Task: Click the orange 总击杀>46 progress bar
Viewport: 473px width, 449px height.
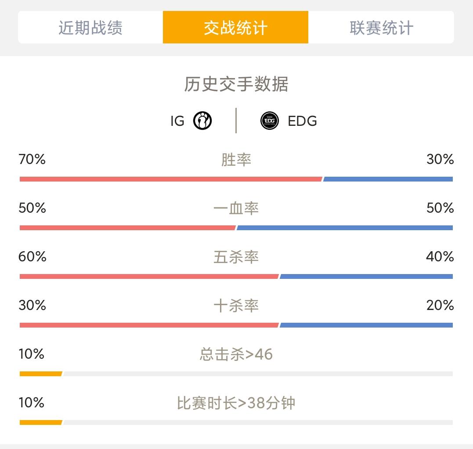Action: [41, 374]
